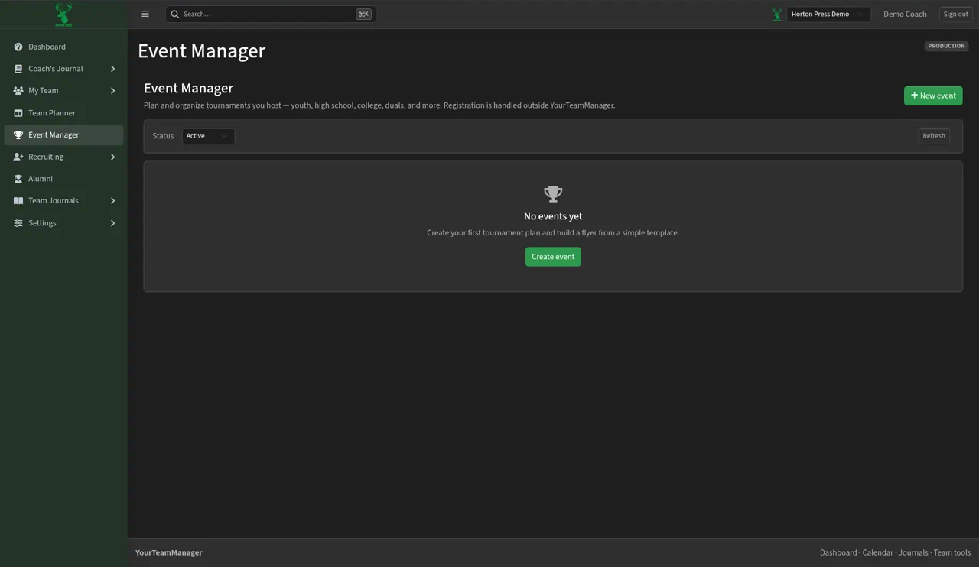The height and width of the screenshot is (567, 979).
Task: Open the Horton Press Demo team selector
Action: pos(829,14)
